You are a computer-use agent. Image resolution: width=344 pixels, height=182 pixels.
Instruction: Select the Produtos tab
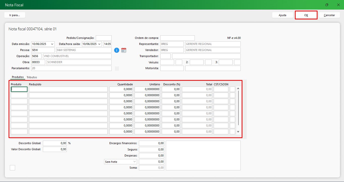(x=18, y=77)
